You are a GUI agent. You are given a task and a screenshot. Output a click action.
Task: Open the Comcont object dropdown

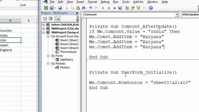(x=177, y=15)
